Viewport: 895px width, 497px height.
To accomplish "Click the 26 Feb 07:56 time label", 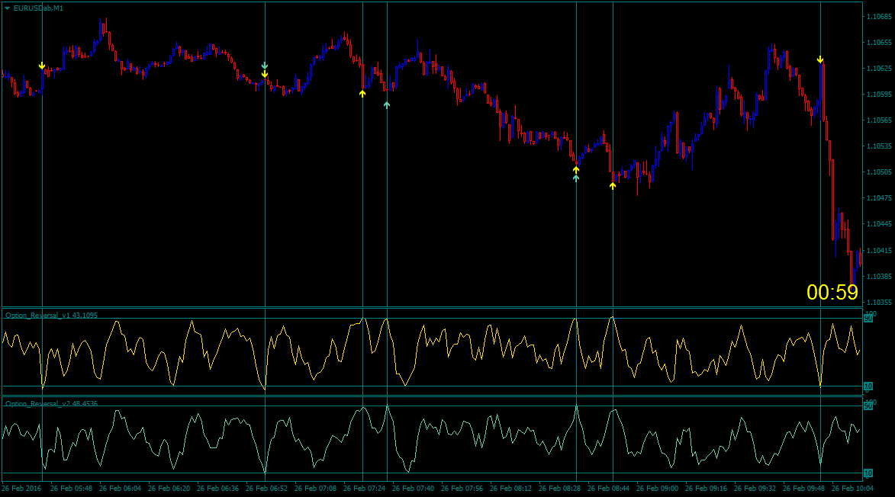I will click(x=462, y=489).
